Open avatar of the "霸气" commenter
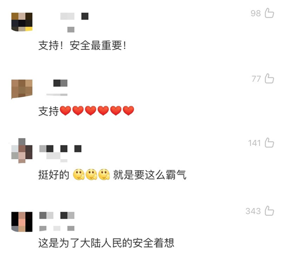 [x=22, y=151]
